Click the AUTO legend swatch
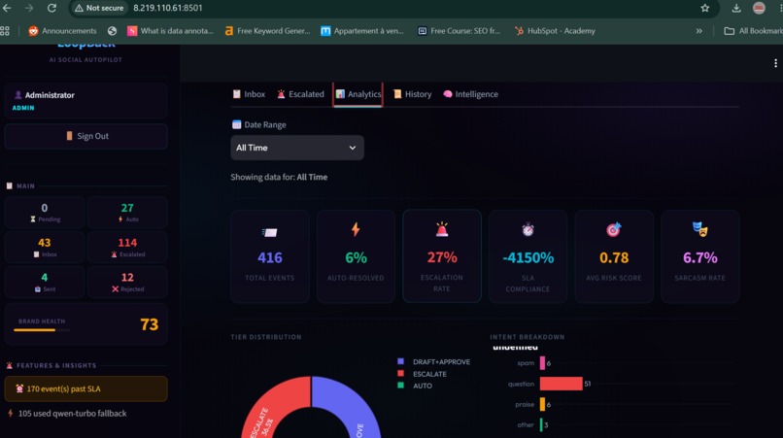Screen dimensions: 783x438 400,385
